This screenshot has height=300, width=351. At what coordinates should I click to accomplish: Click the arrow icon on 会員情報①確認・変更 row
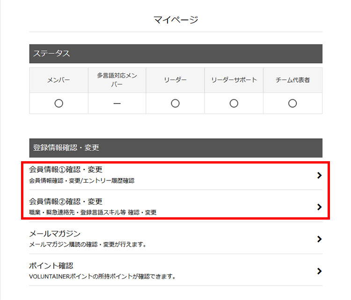319,175
